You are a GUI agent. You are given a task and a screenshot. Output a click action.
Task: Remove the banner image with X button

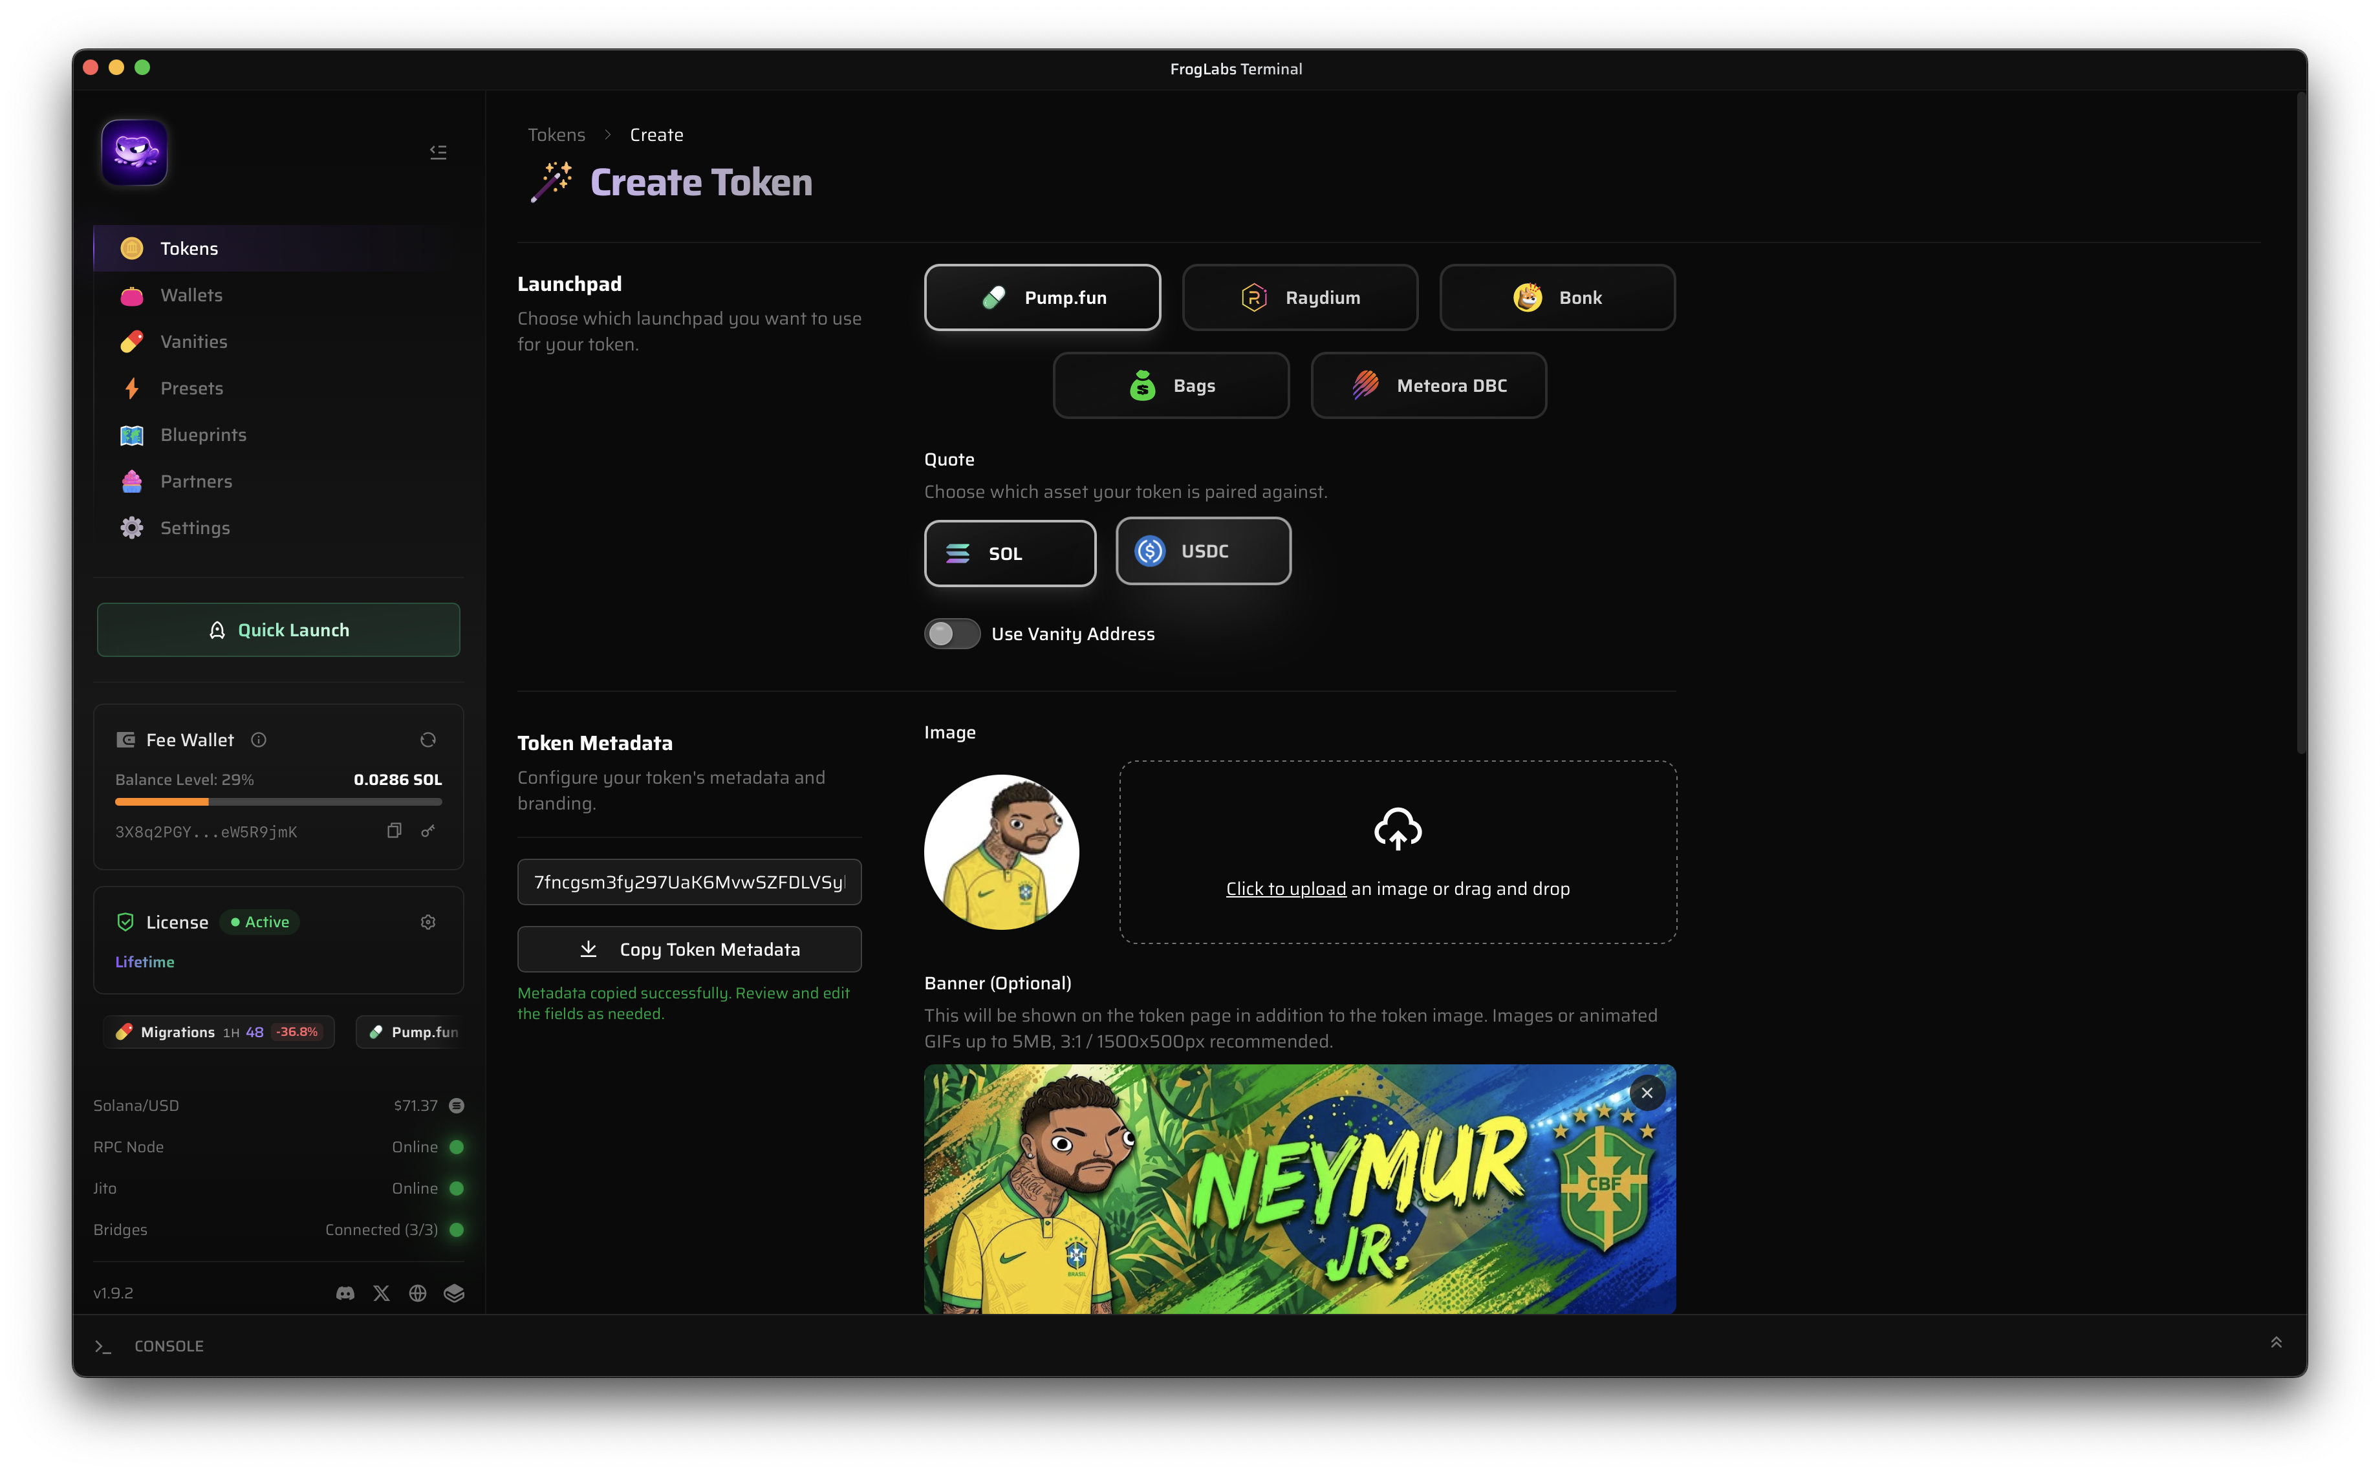(x=1647, y=1094)
